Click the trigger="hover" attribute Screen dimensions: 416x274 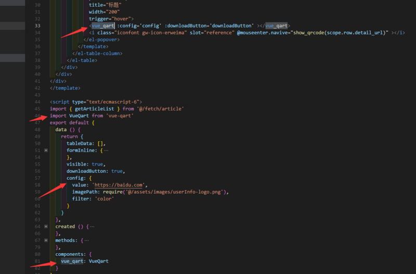(x=110, y=19)
